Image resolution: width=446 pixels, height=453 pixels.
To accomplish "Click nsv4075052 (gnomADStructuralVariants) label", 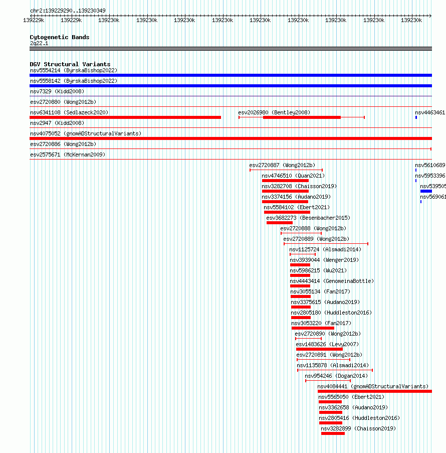I will [x=86, y=133].
